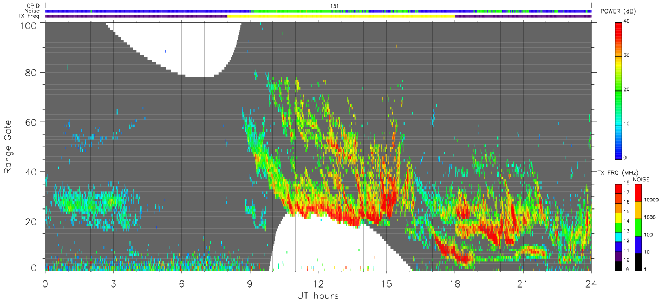Click the Noise row label
This screenshot has height=307, width=665.
click(32, 11)
